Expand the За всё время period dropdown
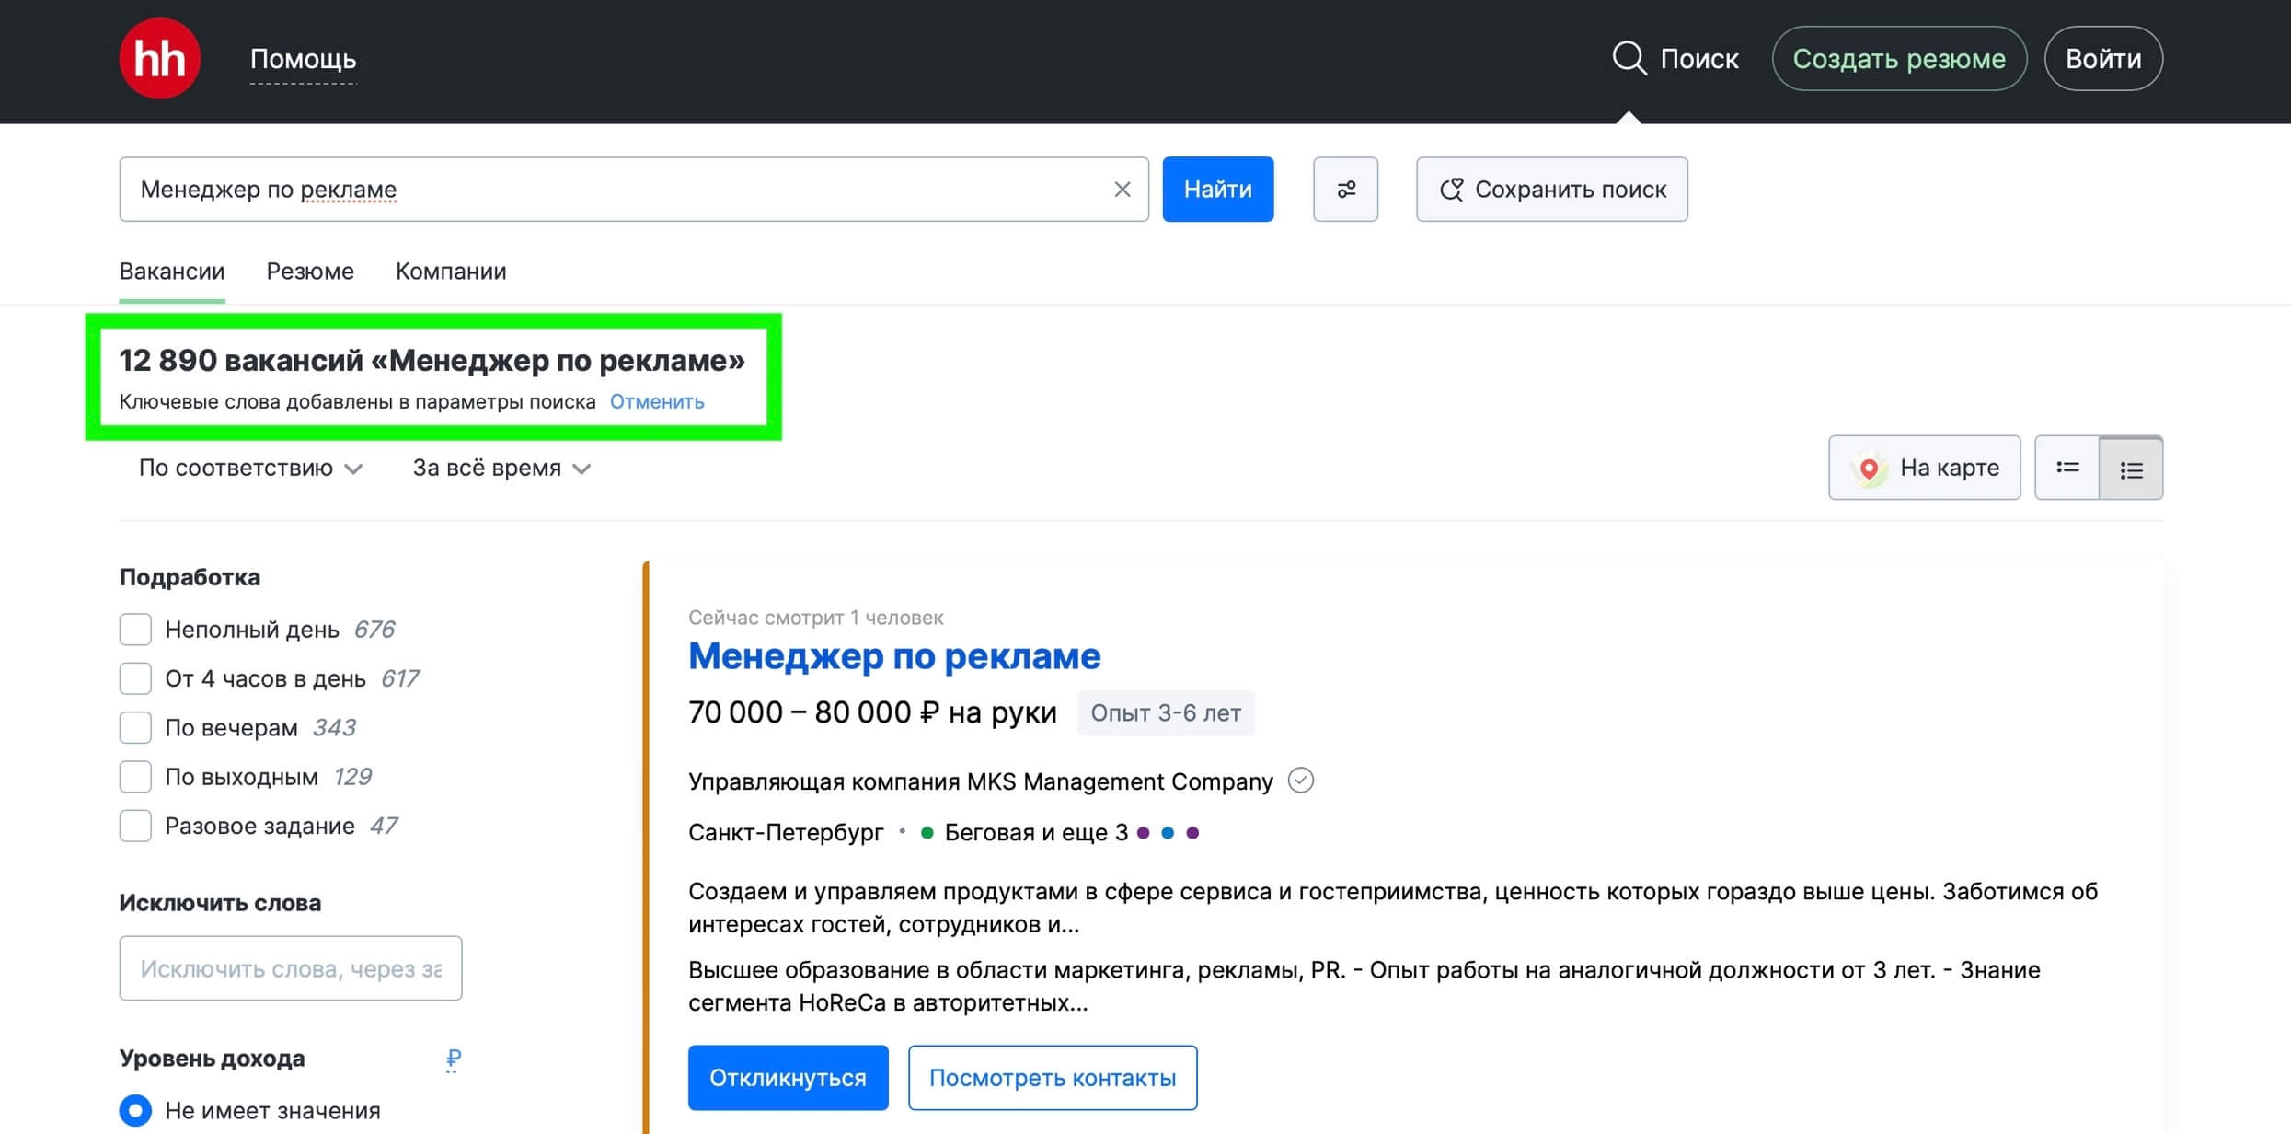The width and height of the screenshot is (2291, 1134). point(501,468)
